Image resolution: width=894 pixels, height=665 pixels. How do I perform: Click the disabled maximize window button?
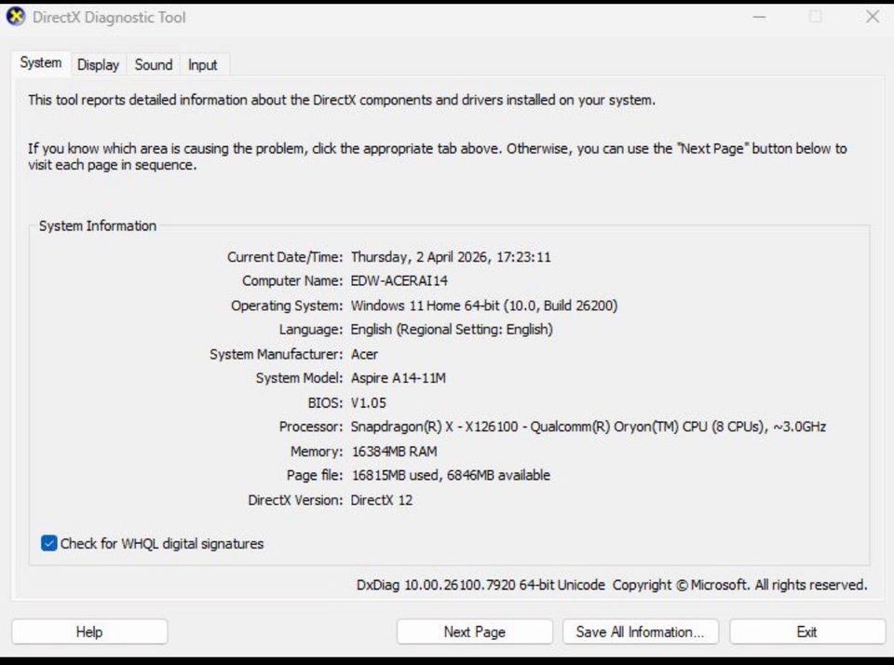pos(816,17)
